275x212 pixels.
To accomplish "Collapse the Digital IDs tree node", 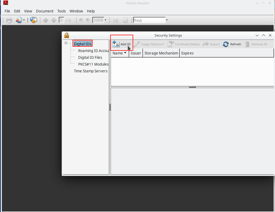I will (x=66, y=43).
